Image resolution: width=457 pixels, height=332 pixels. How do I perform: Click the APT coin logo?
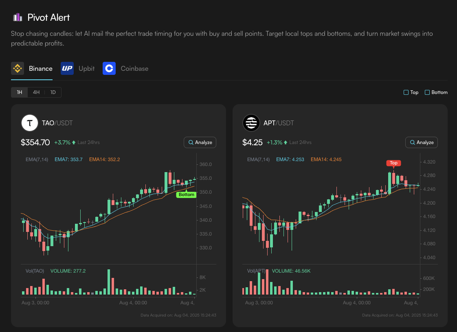pos(251,123)
